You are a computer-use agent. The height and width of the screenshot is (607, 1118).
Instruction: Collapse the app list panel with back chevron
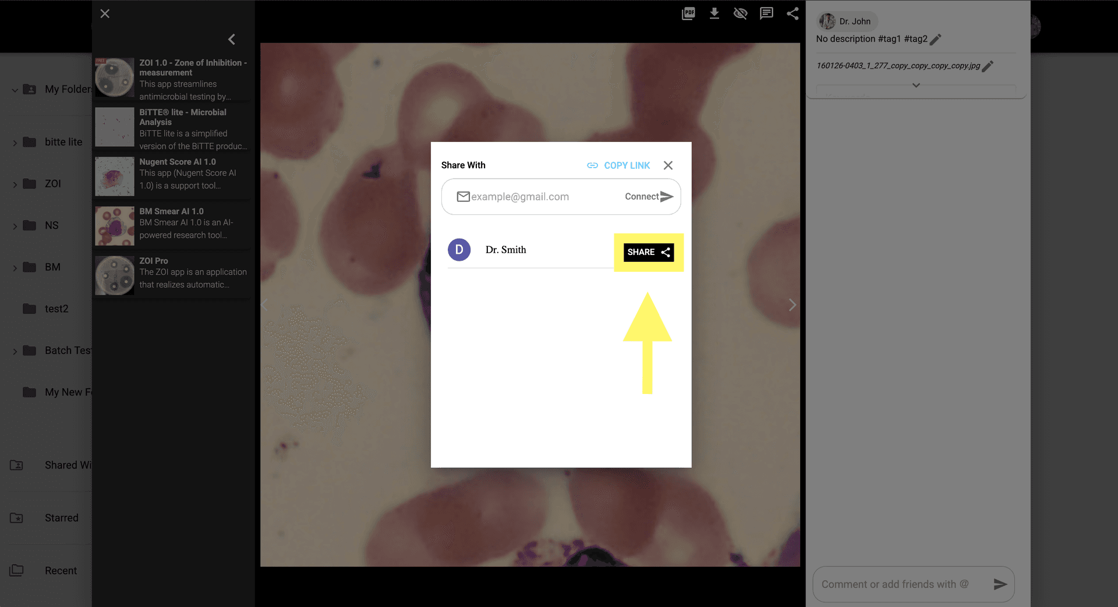point(231,39)
